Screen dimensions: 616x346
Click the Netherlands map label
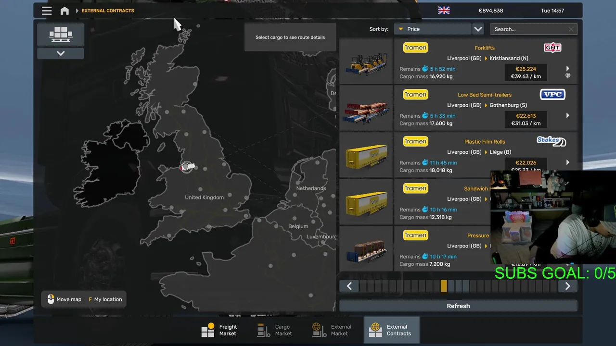click(x=311, y=188)
